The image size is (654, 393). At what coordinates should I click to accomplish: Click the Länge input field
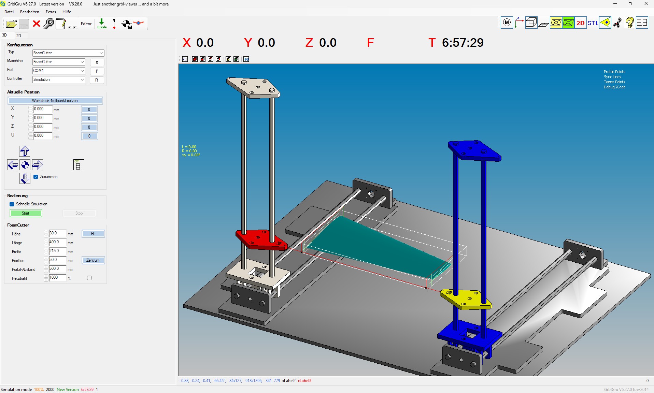tap(57, 242)
